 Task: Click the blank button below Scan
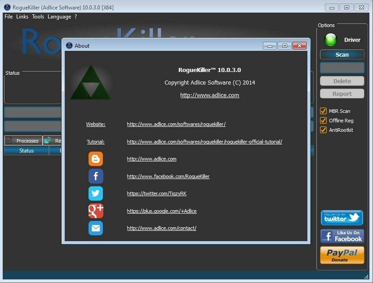point(342,68)
